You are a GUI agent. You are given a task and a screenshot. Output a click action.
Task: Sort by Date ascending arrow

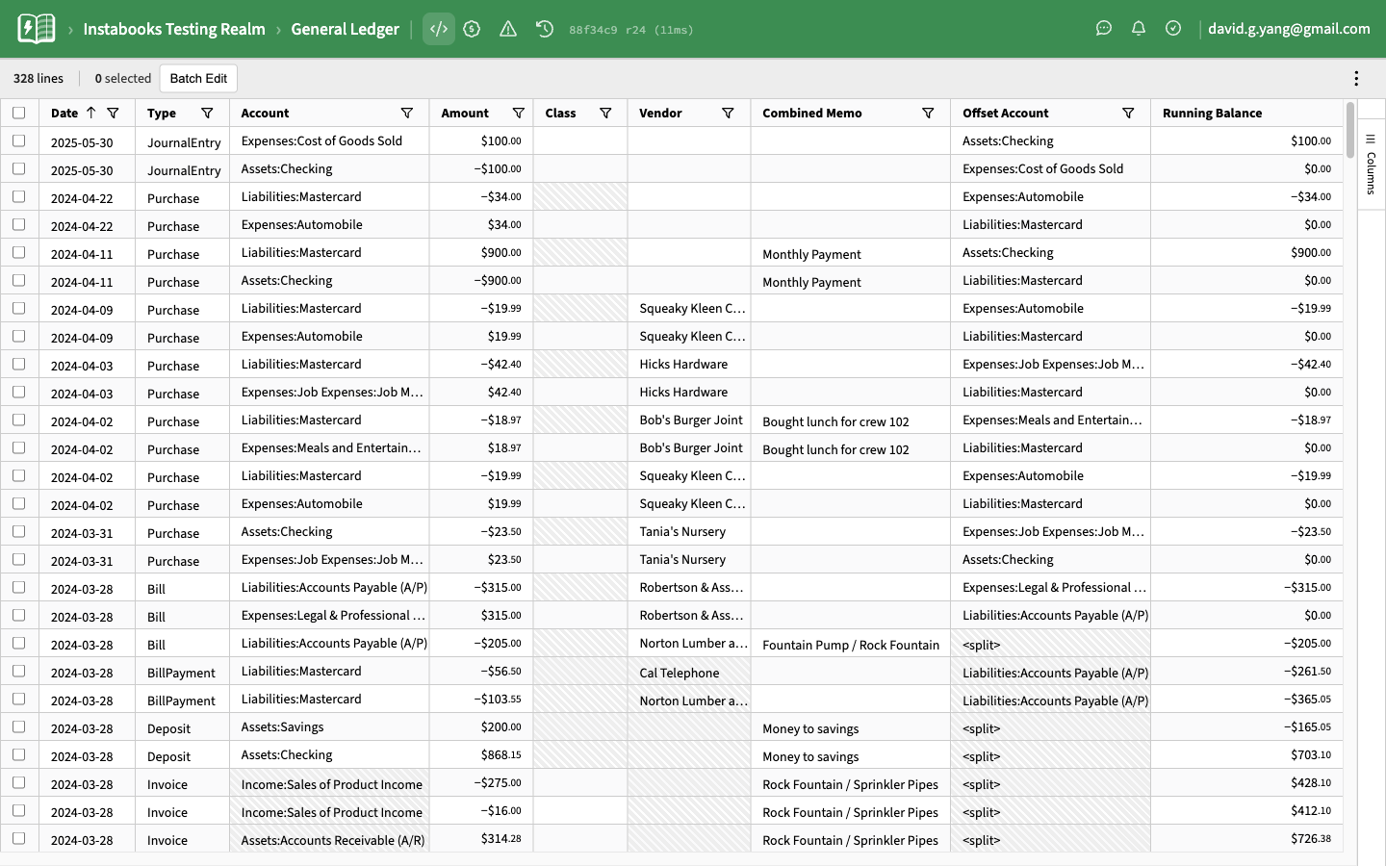coord(91,113)
